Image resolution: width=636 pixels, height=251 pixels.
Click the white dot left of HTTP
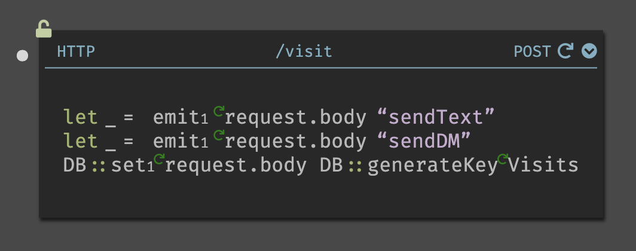pos(22,56)
